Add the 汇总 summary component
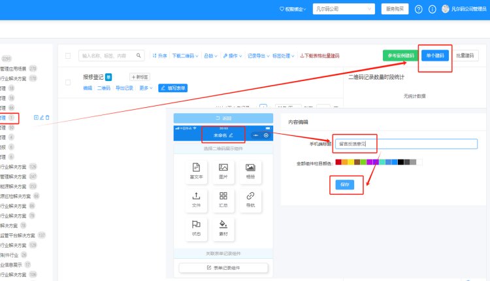This screenshot has height=281, width=490. coord(223,199)
